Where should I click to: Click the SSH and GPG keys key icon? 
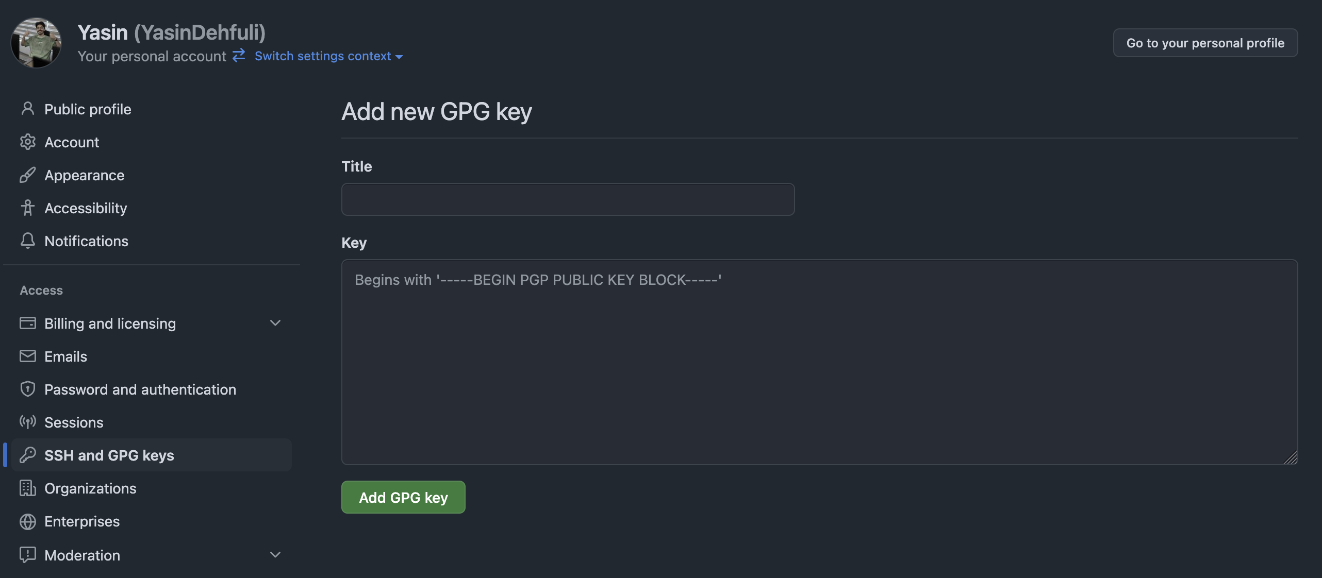(28, 455)
